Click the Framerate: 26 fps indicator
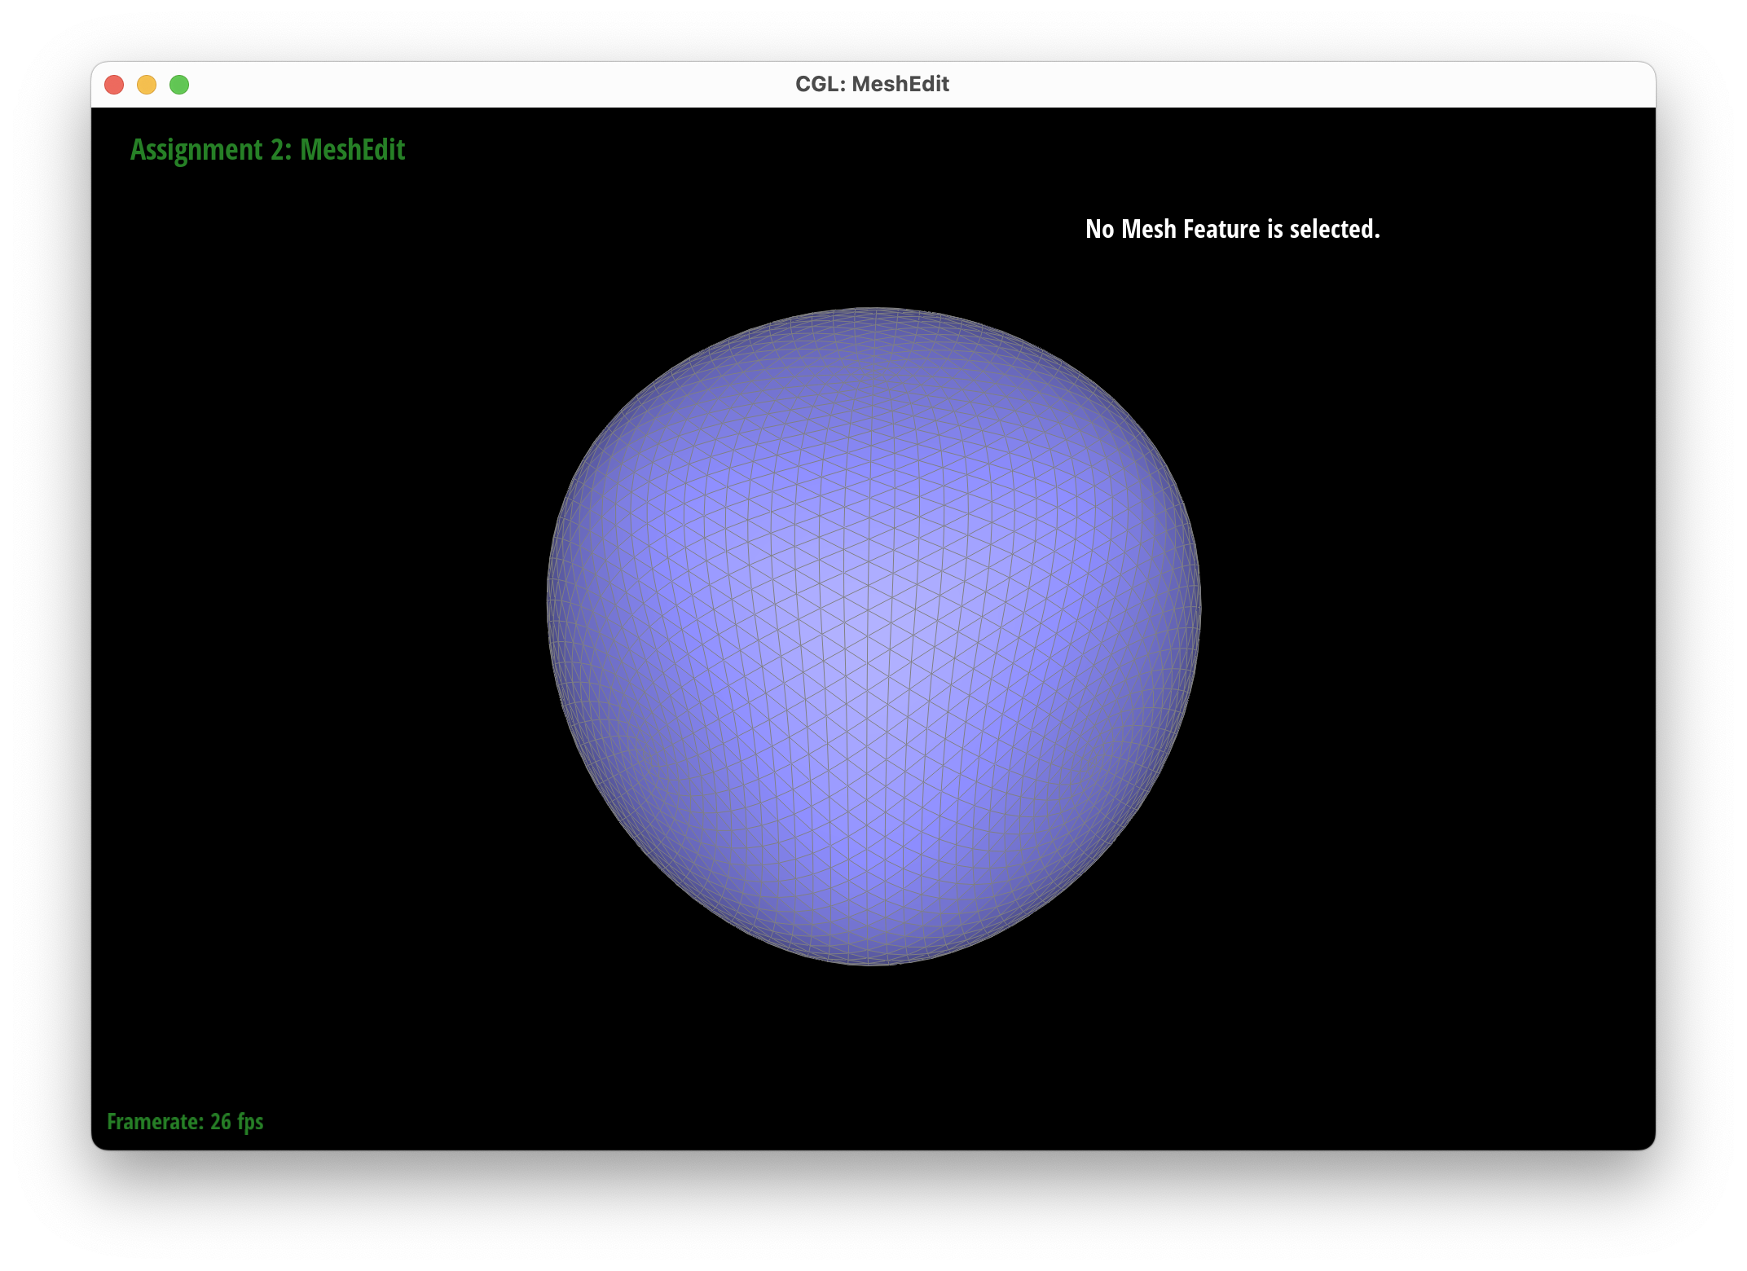Image resolution: width=1747 pixels, height=1271 pixels. [185, 1122]
